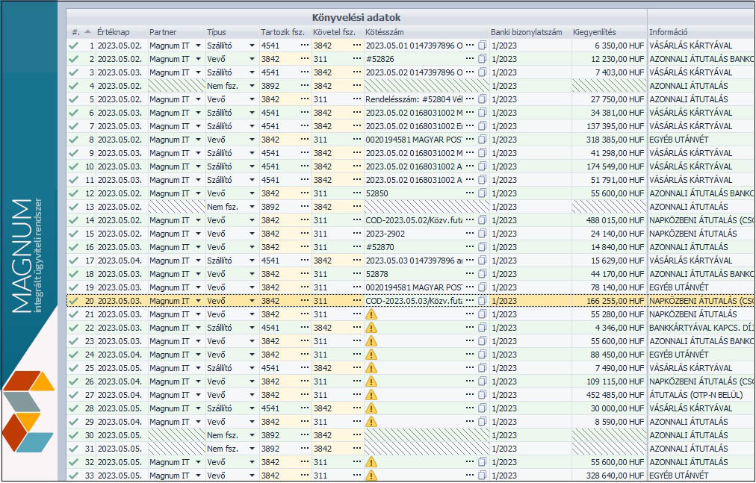Click the copy icon in row 1 Kötésszám
This screenshot has width=756, height=483.
point(482,46)
